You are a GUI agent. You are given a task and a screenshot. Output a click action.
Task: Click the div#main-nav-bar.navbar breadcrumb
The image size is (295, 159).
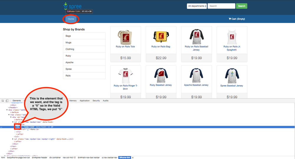pos(88,158)
